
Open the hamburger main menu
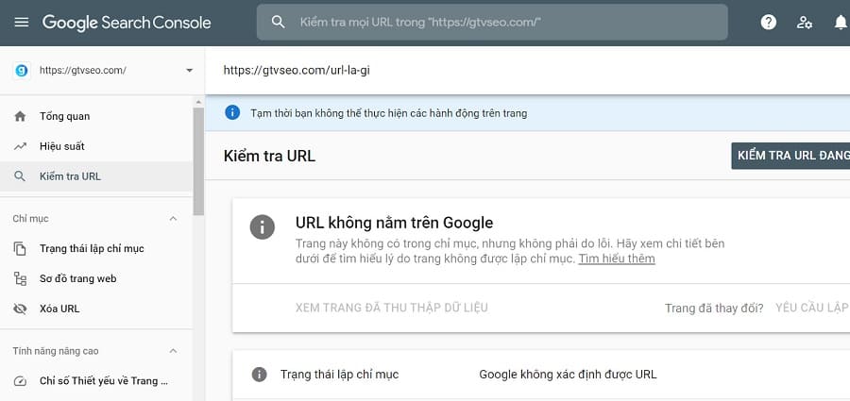click(21, 23)
